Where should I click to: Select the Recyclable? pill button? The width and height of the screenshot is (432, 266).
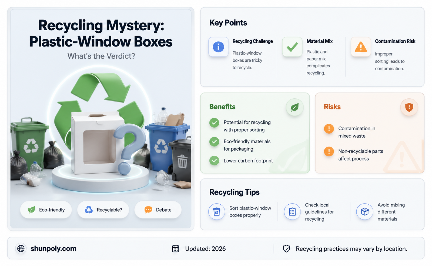click(x=103, y=210)
